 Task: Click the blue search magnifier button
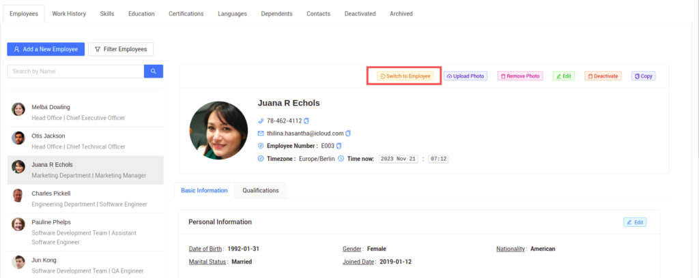(154, 71)
